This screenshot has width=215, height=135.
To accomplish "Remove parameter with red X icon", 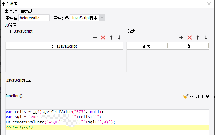I will point(190,37).
